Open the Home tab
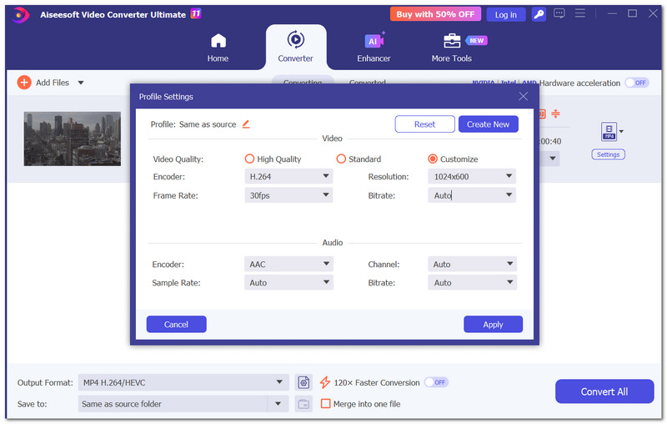Screen dimensions: 667x424 [x=218, y=48]
